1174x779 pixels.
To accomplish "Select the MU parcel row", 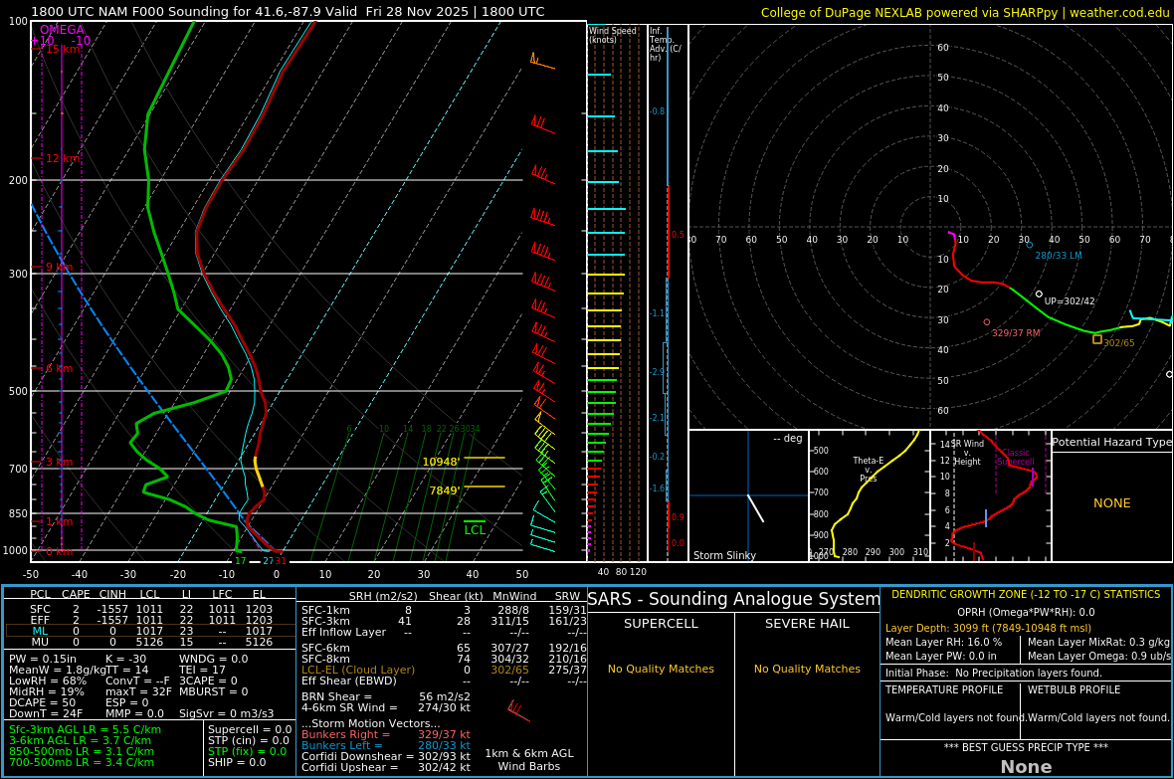I will tap(150, 642).
